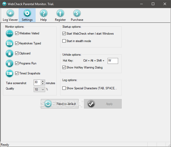Decrease screenshot minutes with down arrow
Viewport: 171px width, 147px height.
[x=43, y=84]
